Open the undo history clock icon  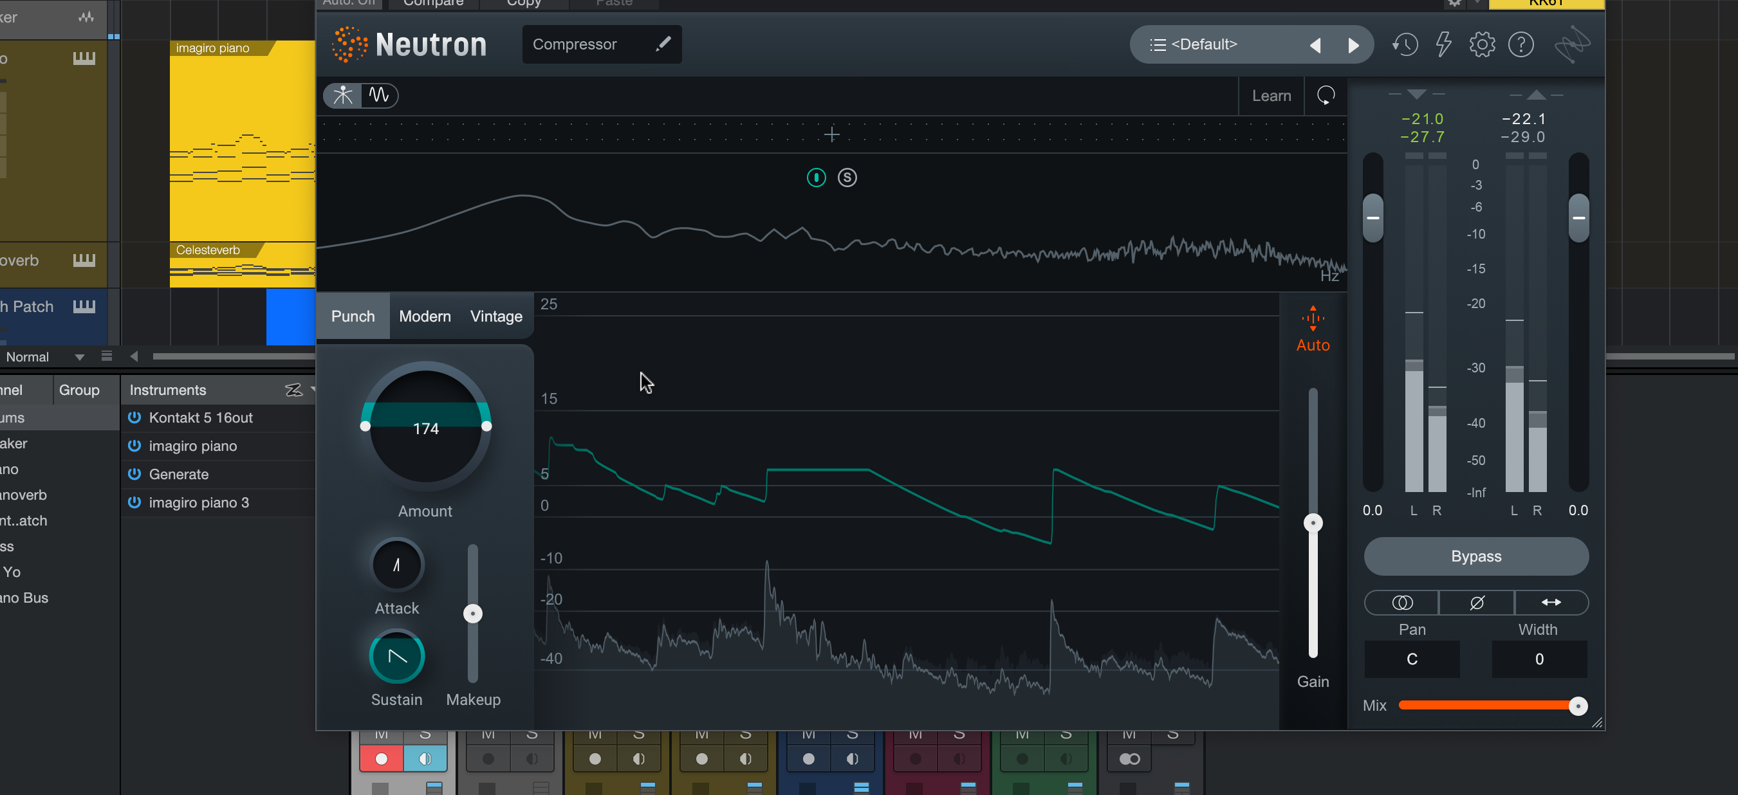pos(1405,44)
